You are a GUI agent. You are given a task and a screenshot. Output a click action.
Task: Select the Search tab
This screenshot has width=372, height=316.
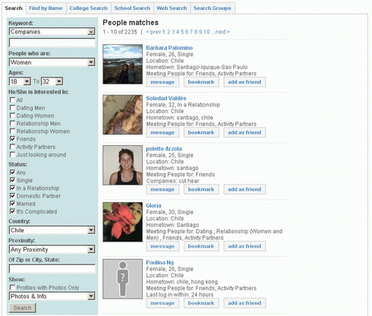point(14,8)
